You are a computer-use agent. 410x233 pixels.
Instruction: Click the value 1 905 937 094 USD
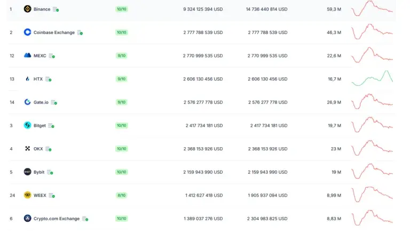[x=267, y=195]
